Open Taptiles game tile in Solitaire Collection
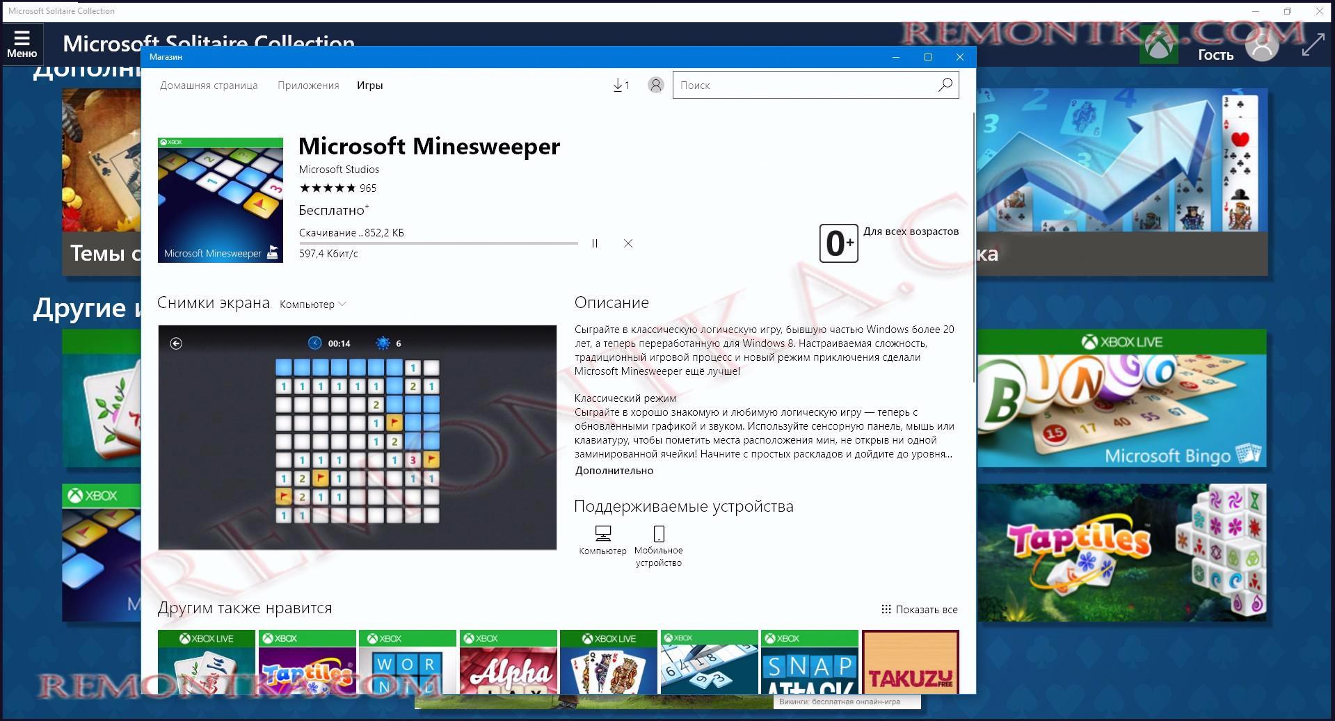This screenshot has height=721, width=1335. tap(1121, 553)
